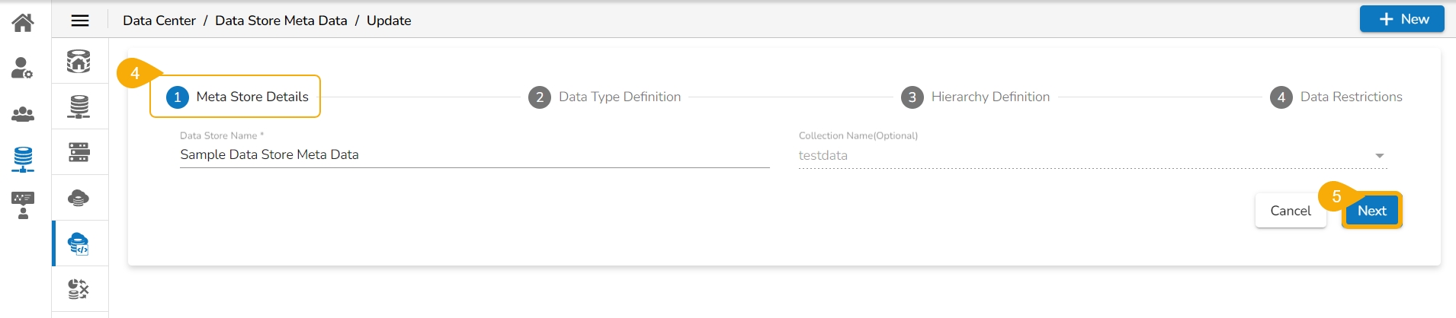Open the cloud data store icon

[x=79, y=198]
